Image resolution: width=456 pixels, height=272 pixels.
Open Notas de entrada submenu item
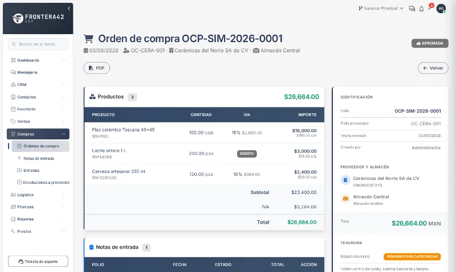39,159
